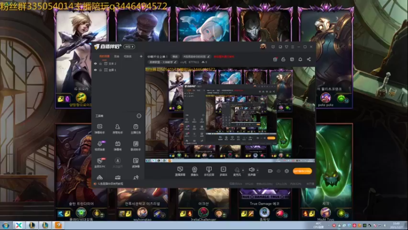The image size is (408, 230).
Task: Open the settings gear beside start button
Action: pyautogui.click(x=287, y=171)
